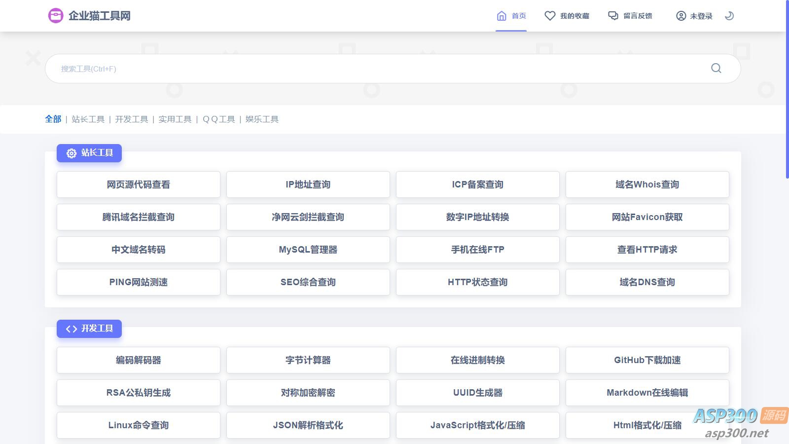Switch to the 开发工具 category tab
The image size is (789, 444).
click(131, 119)
